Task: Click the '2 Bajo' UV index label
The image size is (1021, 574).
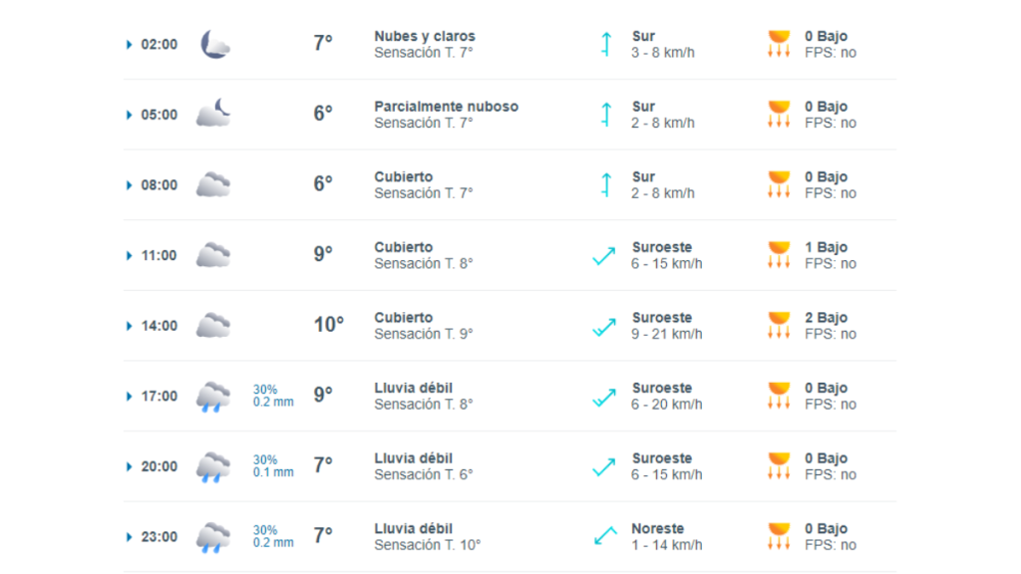Action: 826,318
